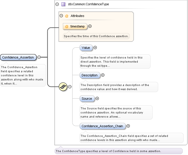
Task: Click the purple ConfidenceType square icon
Action: pos(63,4)
